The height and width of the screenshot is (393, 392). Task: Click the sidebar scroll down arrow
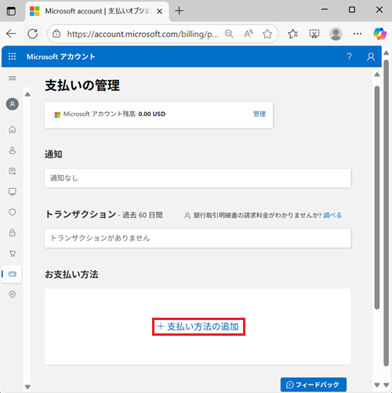click(x=27, y=387)
